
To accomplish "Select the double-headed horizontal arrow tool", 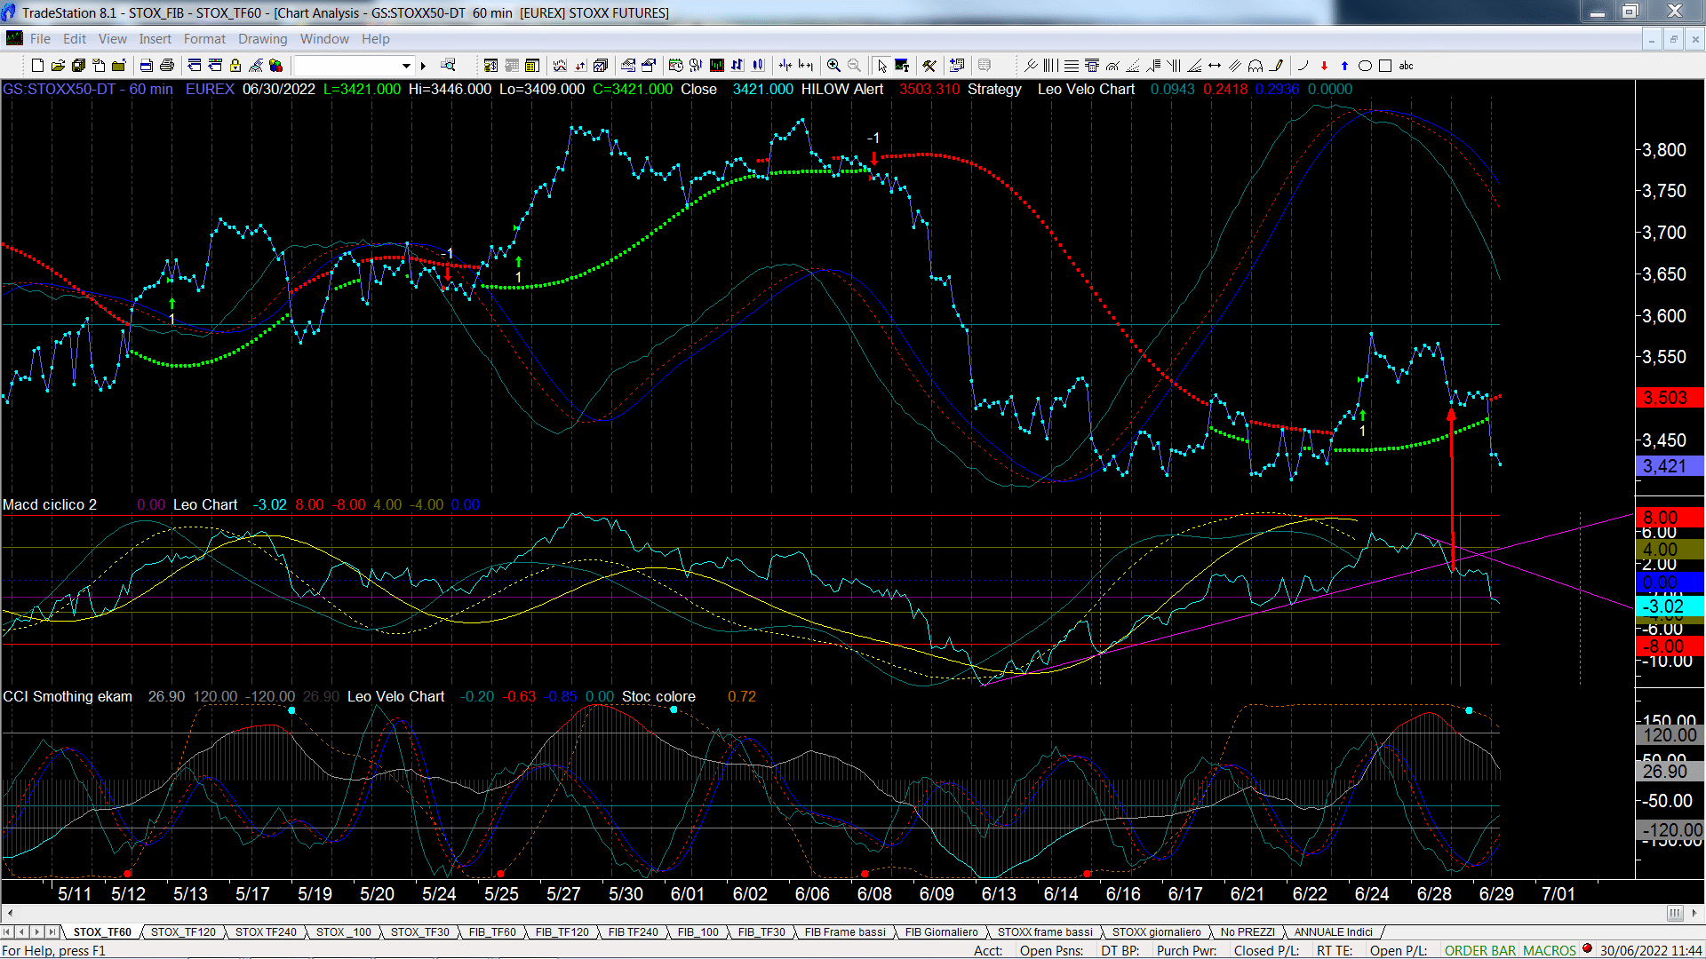I will [x=1215, y=66].
